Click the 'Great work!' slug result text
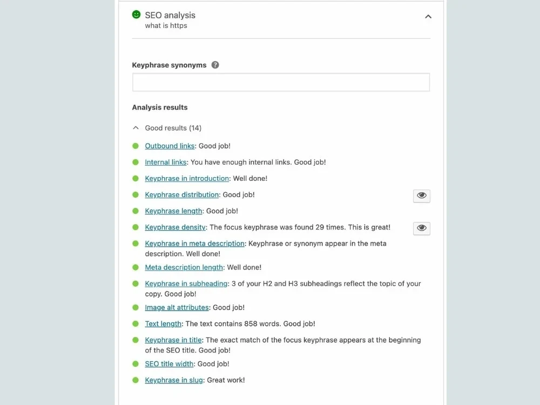The width and height of the screenshot is (540, 405). click(226, 380)
